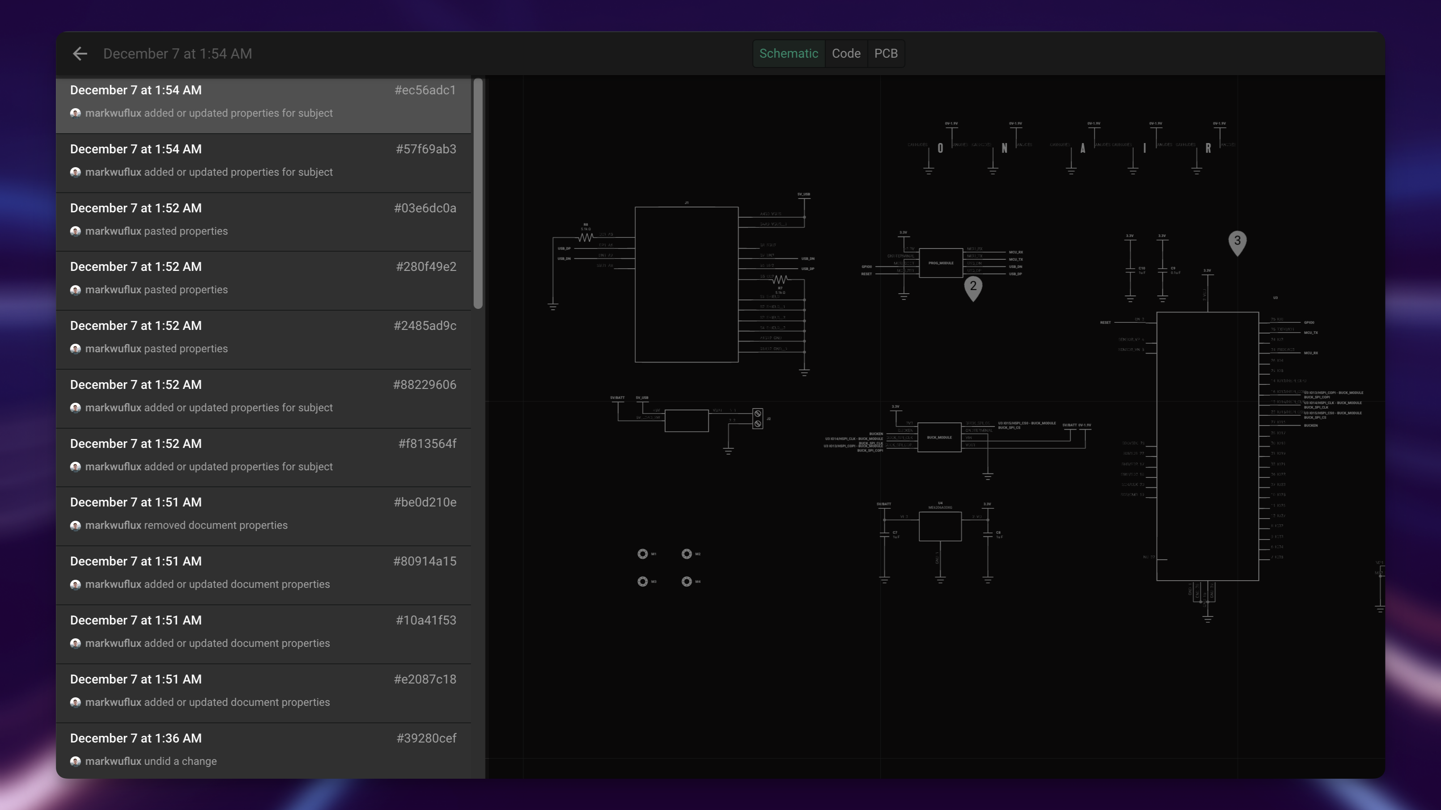This screenshot has height=810, width=1441.
Task: Click the BUCK_MODULE block in schematic
Action: tap(939, 438)
